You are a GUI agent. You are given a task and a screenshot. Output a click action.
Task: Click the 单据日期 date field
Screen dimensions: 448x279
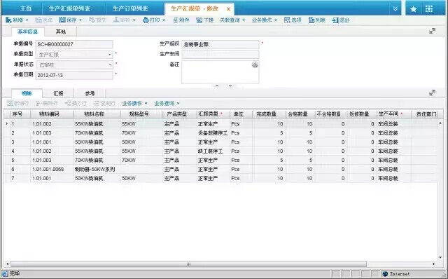74,75
